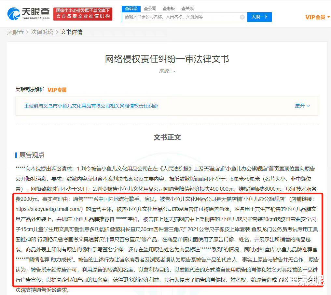The height and width of the screenshot is (295, 331).
Task: Go to 天眼查 breadcrumb home
Action: tap(15, 32)
